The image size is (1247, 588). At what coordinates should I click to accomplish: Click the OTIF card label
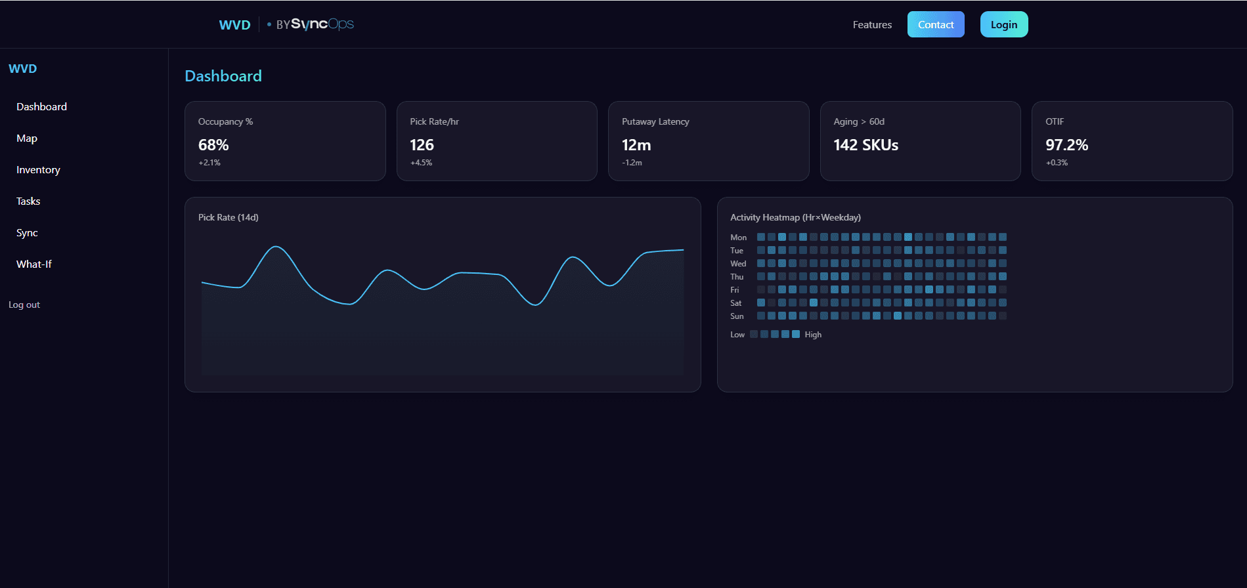click(1055, 121)
